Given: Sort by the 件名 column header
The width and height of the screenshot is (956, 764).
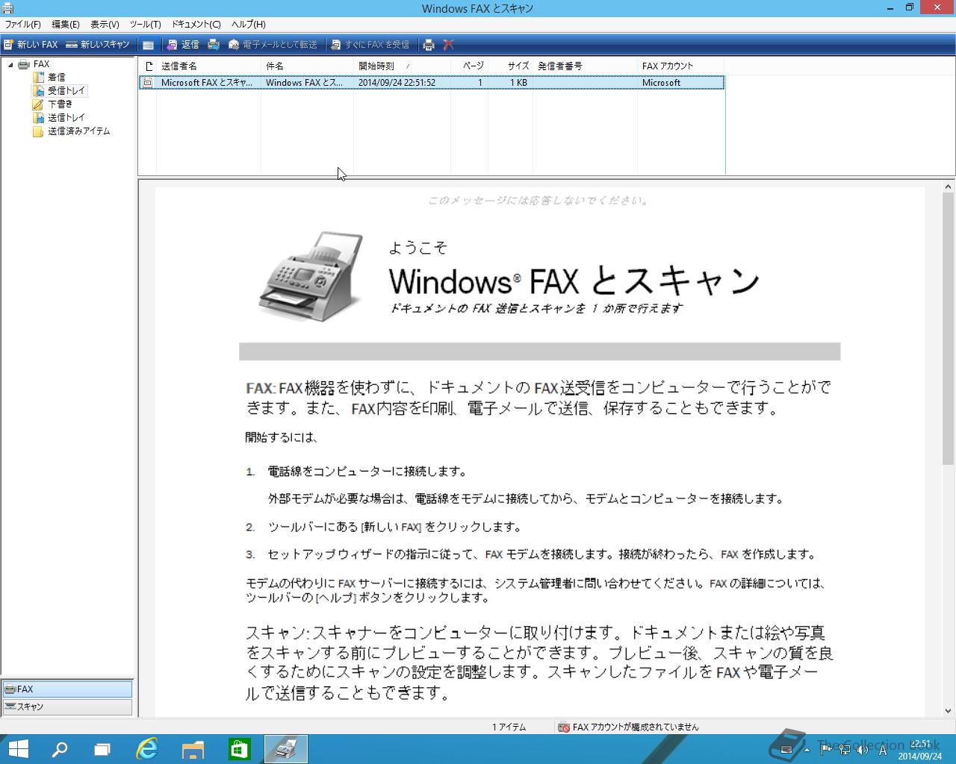Looking at the screenshot, I should [307, 66].
